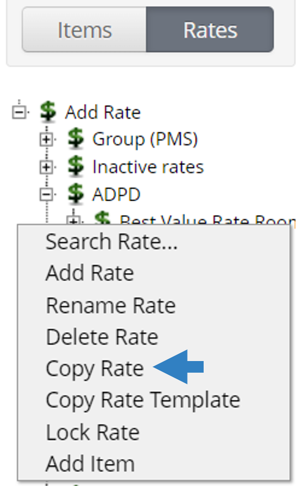The height and width of the screenshot is (486, 298).
Task: Switch to the Items tab
Action: click(84, 29)
